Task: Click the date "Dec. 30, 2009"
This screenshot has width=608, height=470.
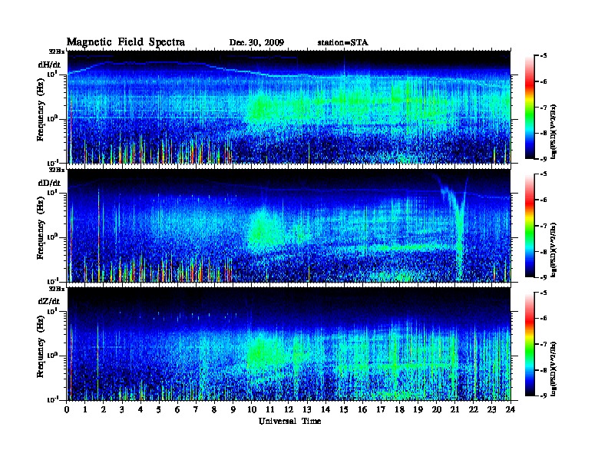Action: point(256,42)
